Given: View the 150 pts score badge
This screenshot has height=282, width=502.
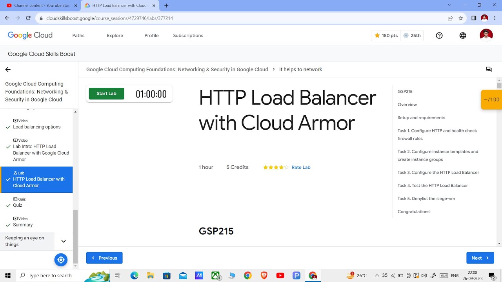Looking at the screenshot, I should point(386,35).
